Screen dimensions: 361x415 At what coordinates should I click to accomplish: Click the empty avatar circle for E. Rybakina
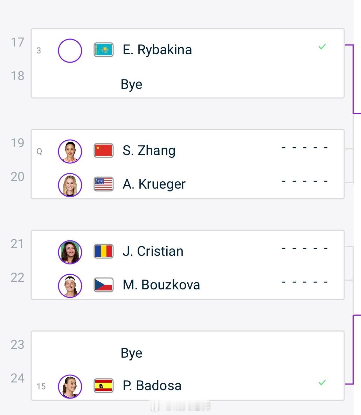(70, 50)
